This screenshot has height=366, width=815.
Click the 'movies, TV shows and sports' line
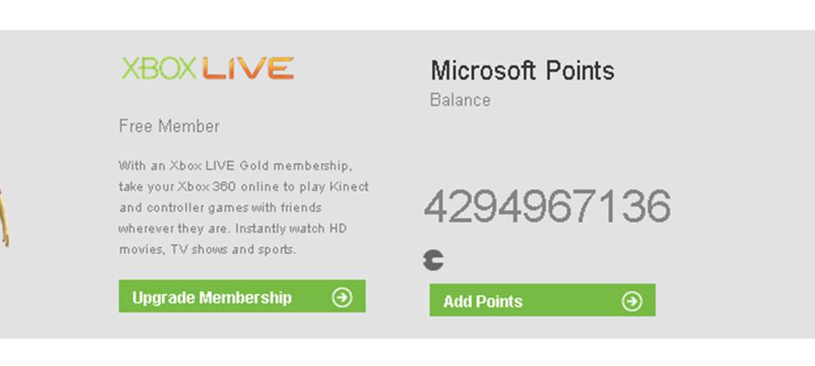click(207, 250)
